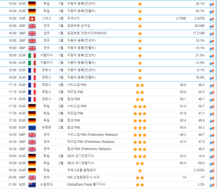This screenshot has height=189, width=217.
Task: Open chart icon for 국채 5년물 발행금리 row
Action: [x=212, y=171]
